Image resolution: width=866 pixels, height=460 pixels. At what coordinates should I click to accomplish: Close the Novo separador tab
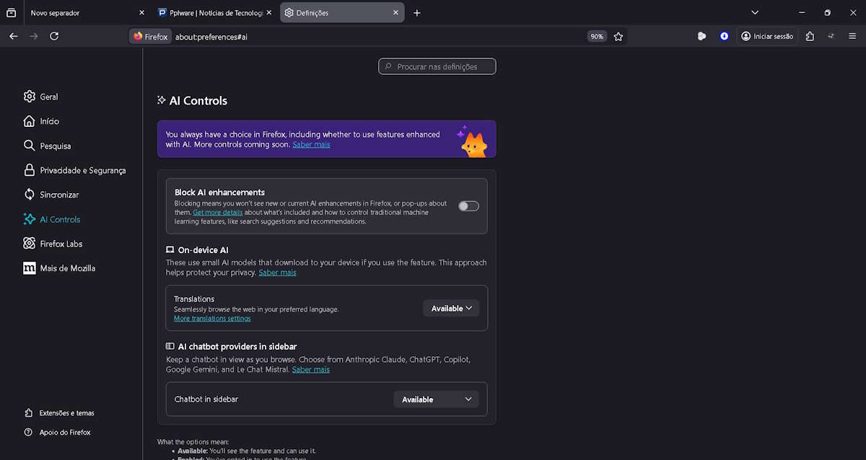[x=141, y=13]
